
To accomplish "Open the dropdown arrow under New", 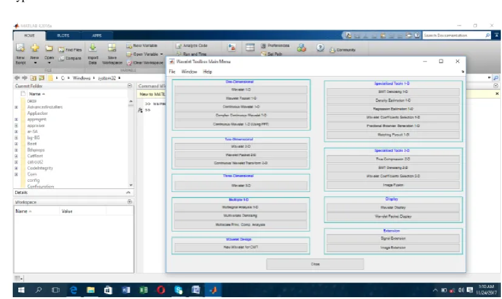I will 35,63.
